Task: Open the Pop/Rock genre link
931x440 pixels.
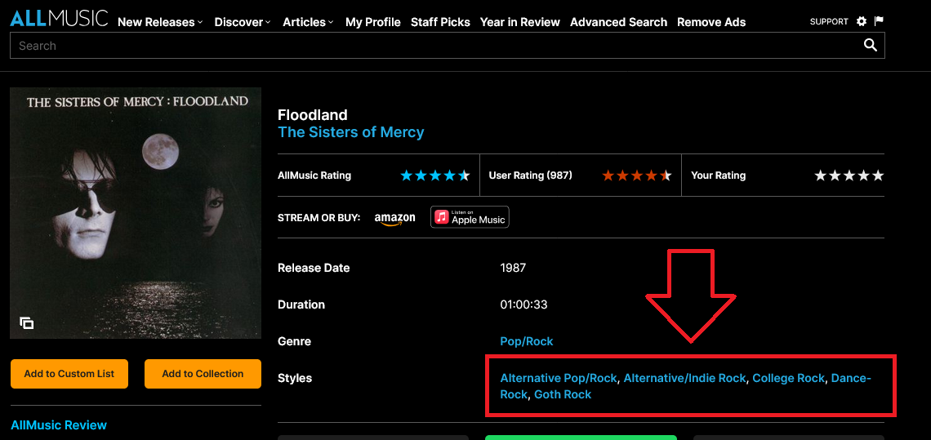Action: (526, 341)
